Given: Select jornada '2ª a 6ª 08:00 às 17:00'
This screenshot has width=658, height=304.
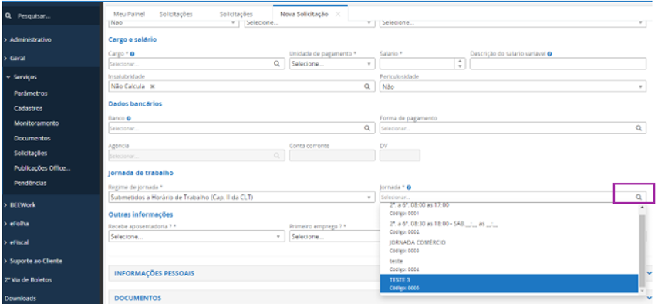Looking at the screenshot, I should (x=509, y=209).
